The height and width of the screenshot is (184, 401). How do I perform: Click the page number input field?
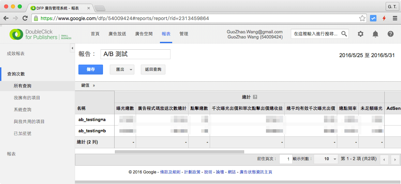pyautogui.click(x=286, y=159)
